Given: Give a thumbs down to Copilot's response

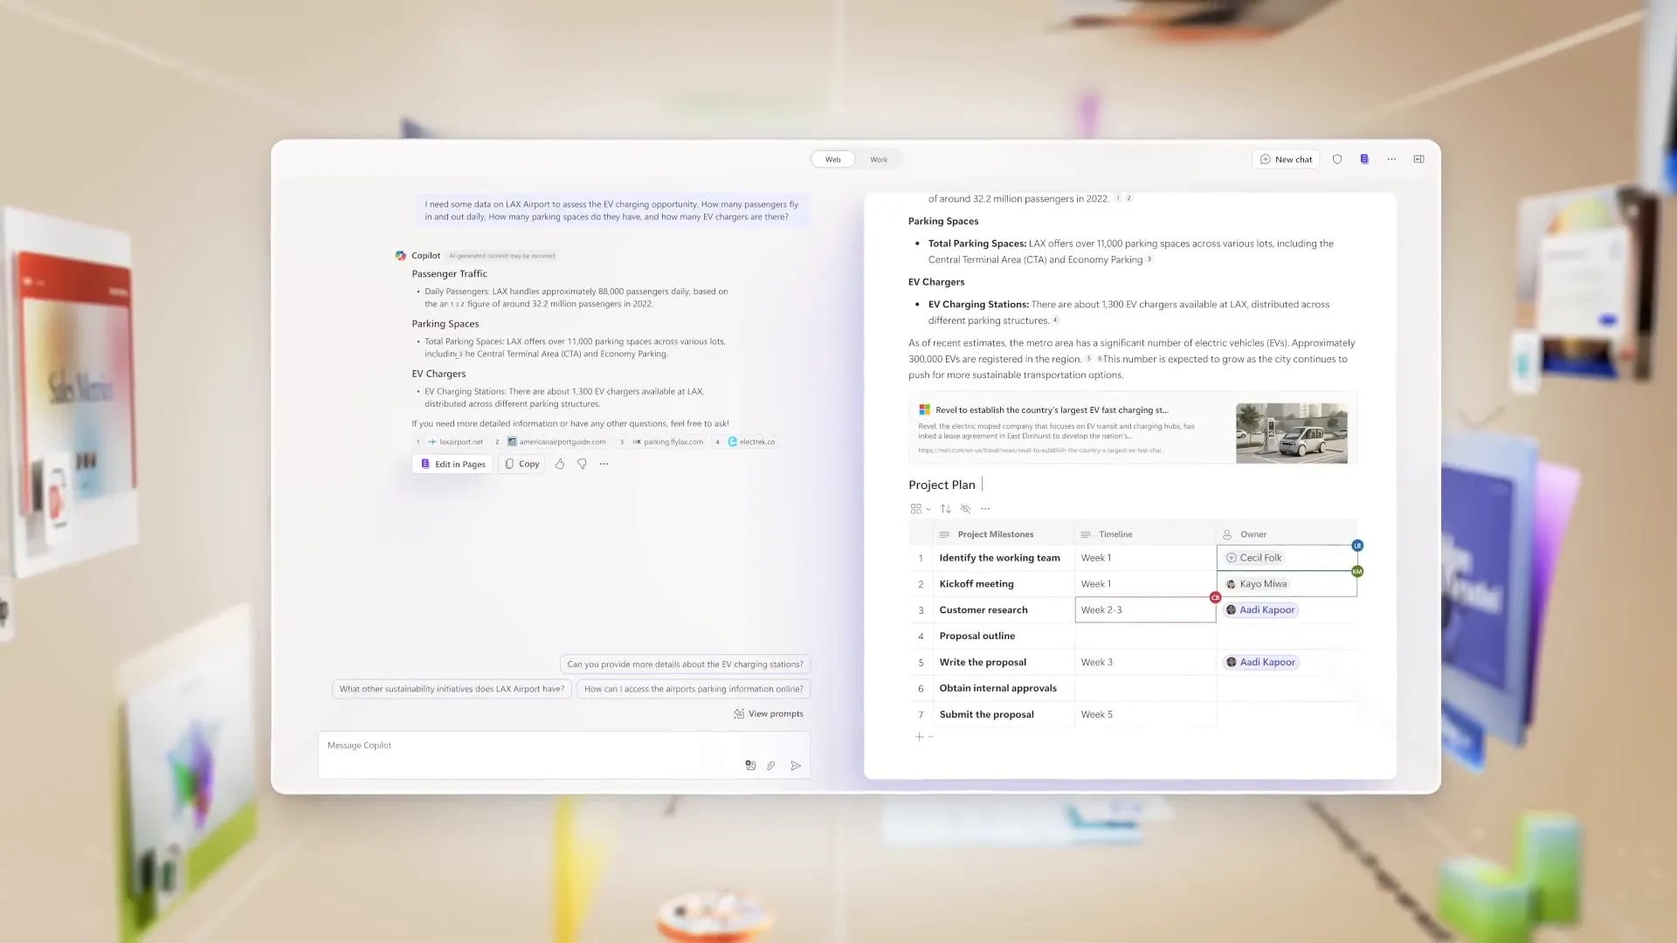Looking at the screenshot, I should pyautogui.click(x=582, y=464).
